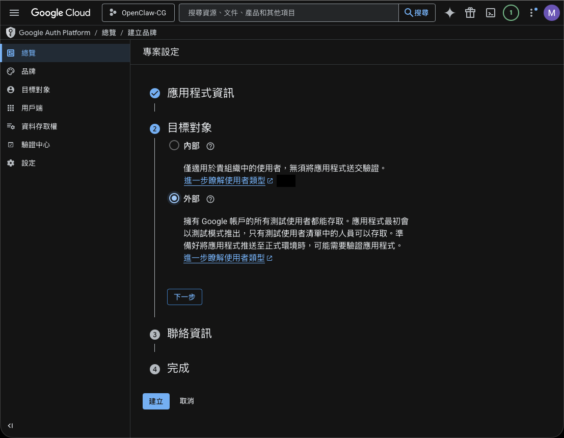Click the 下一步 button

pyautogui.click(x=184, y=297)
